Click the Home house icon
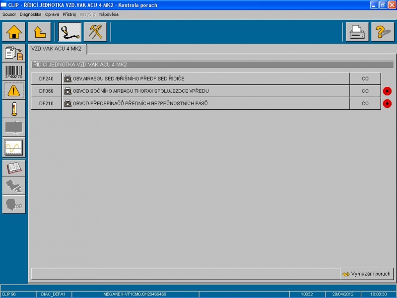This screenshot has width=397, height=298. [x=14, y=32]
